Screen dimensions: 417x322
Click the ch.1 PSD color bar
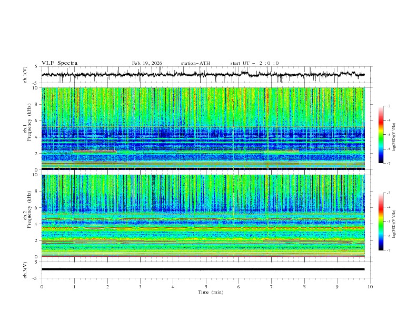[x=381, y=135]
